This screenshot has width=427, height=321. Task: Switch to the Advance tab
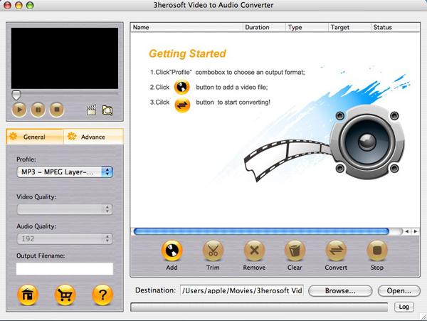(x=93, y=137)
